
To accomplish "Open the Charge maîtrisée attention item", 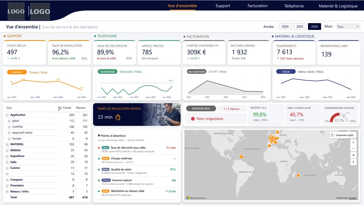I will click(137, 160).
